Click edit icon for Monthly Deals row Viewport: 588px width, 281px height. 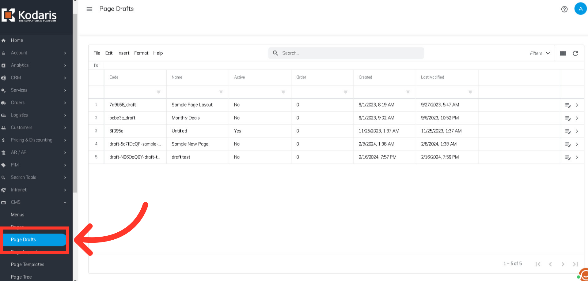pos(568,118)
